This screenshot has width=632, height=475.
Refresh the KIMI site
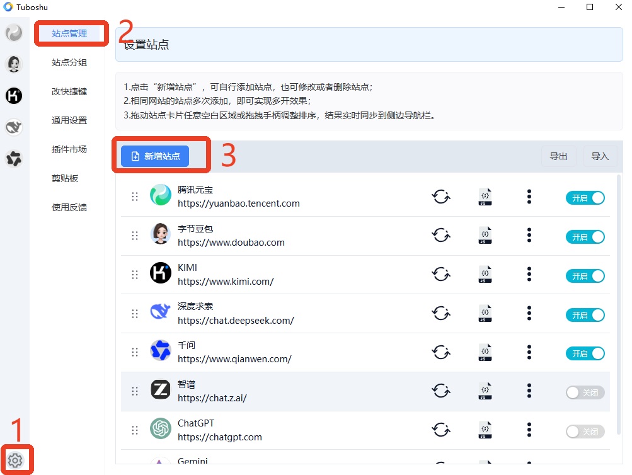click(x=441, y=275)
